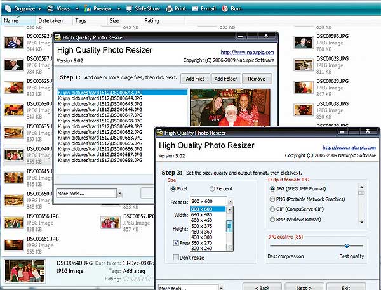Viewport: 381px width, 290px height.
Task: Sort files by the Date taken column
Action: [50, 20]
